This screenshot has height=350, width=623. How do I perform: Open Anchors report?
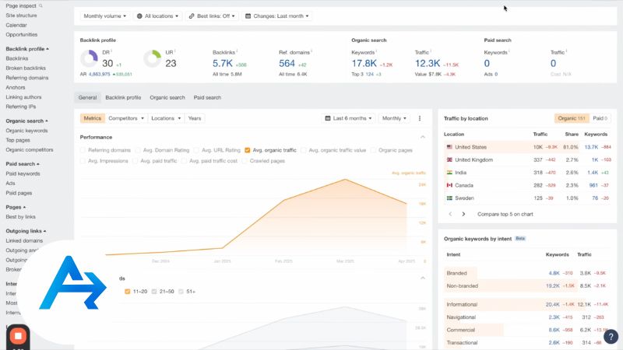pos(16,87)
